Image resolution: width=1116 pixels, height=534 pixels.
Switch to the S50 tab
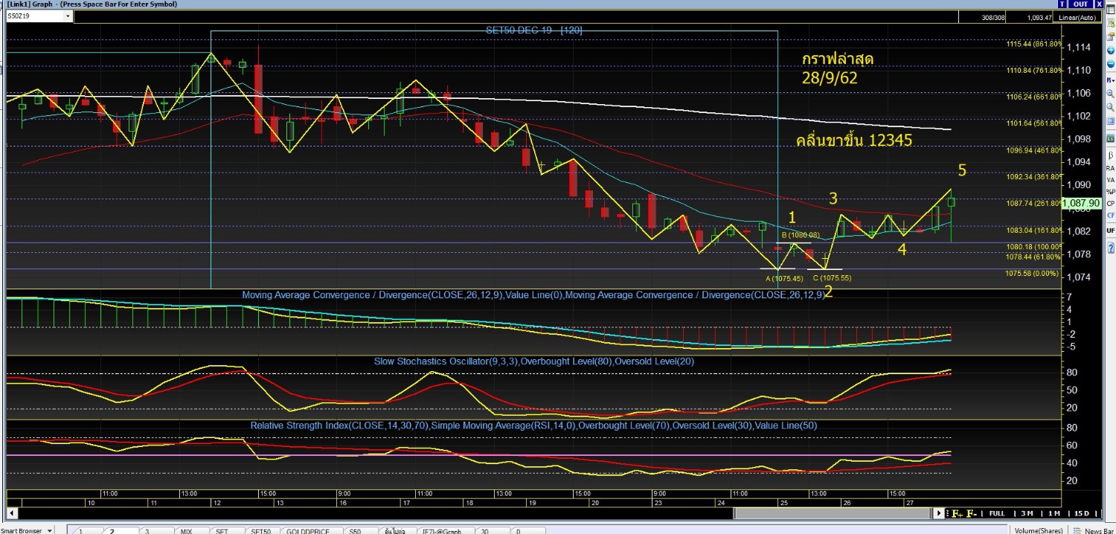click(x=360, y=530)
